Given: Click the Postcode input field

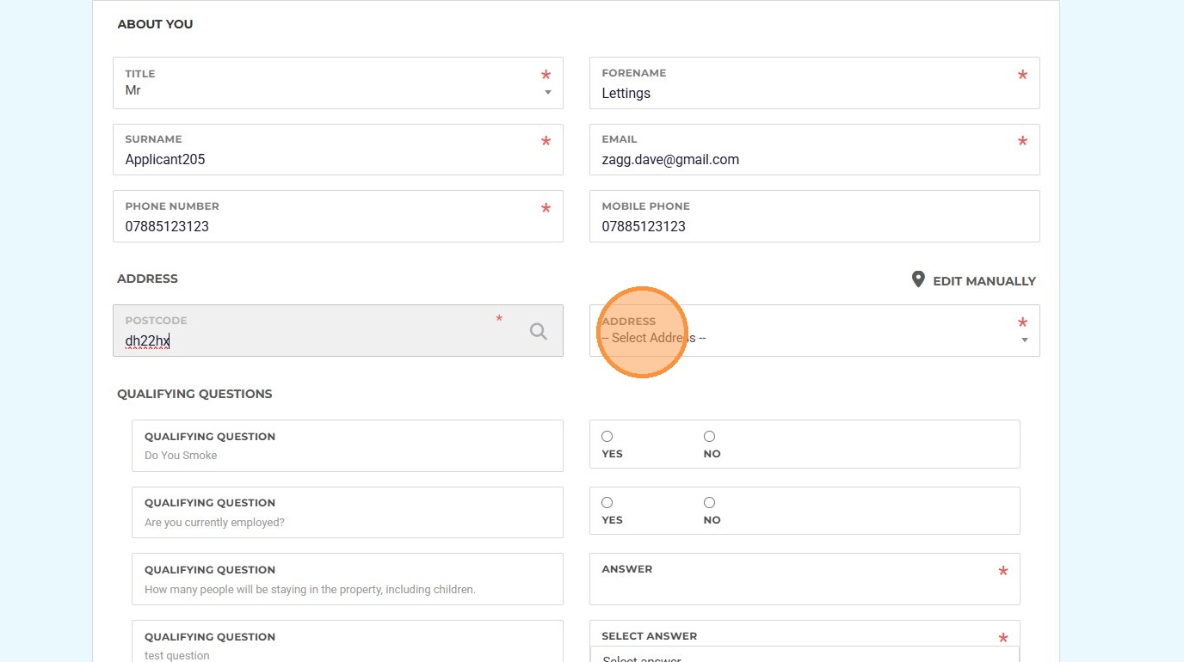Looking at the screenshot, I should click(x=318, y=340).
